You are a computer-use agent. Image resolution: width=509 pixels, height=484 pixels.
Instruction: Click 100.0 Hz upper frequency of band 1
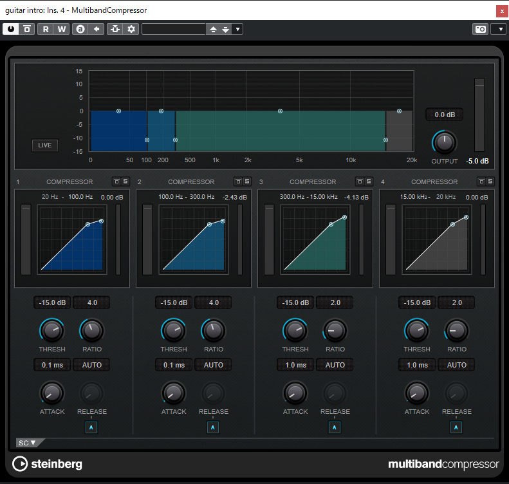click(80, 197)
